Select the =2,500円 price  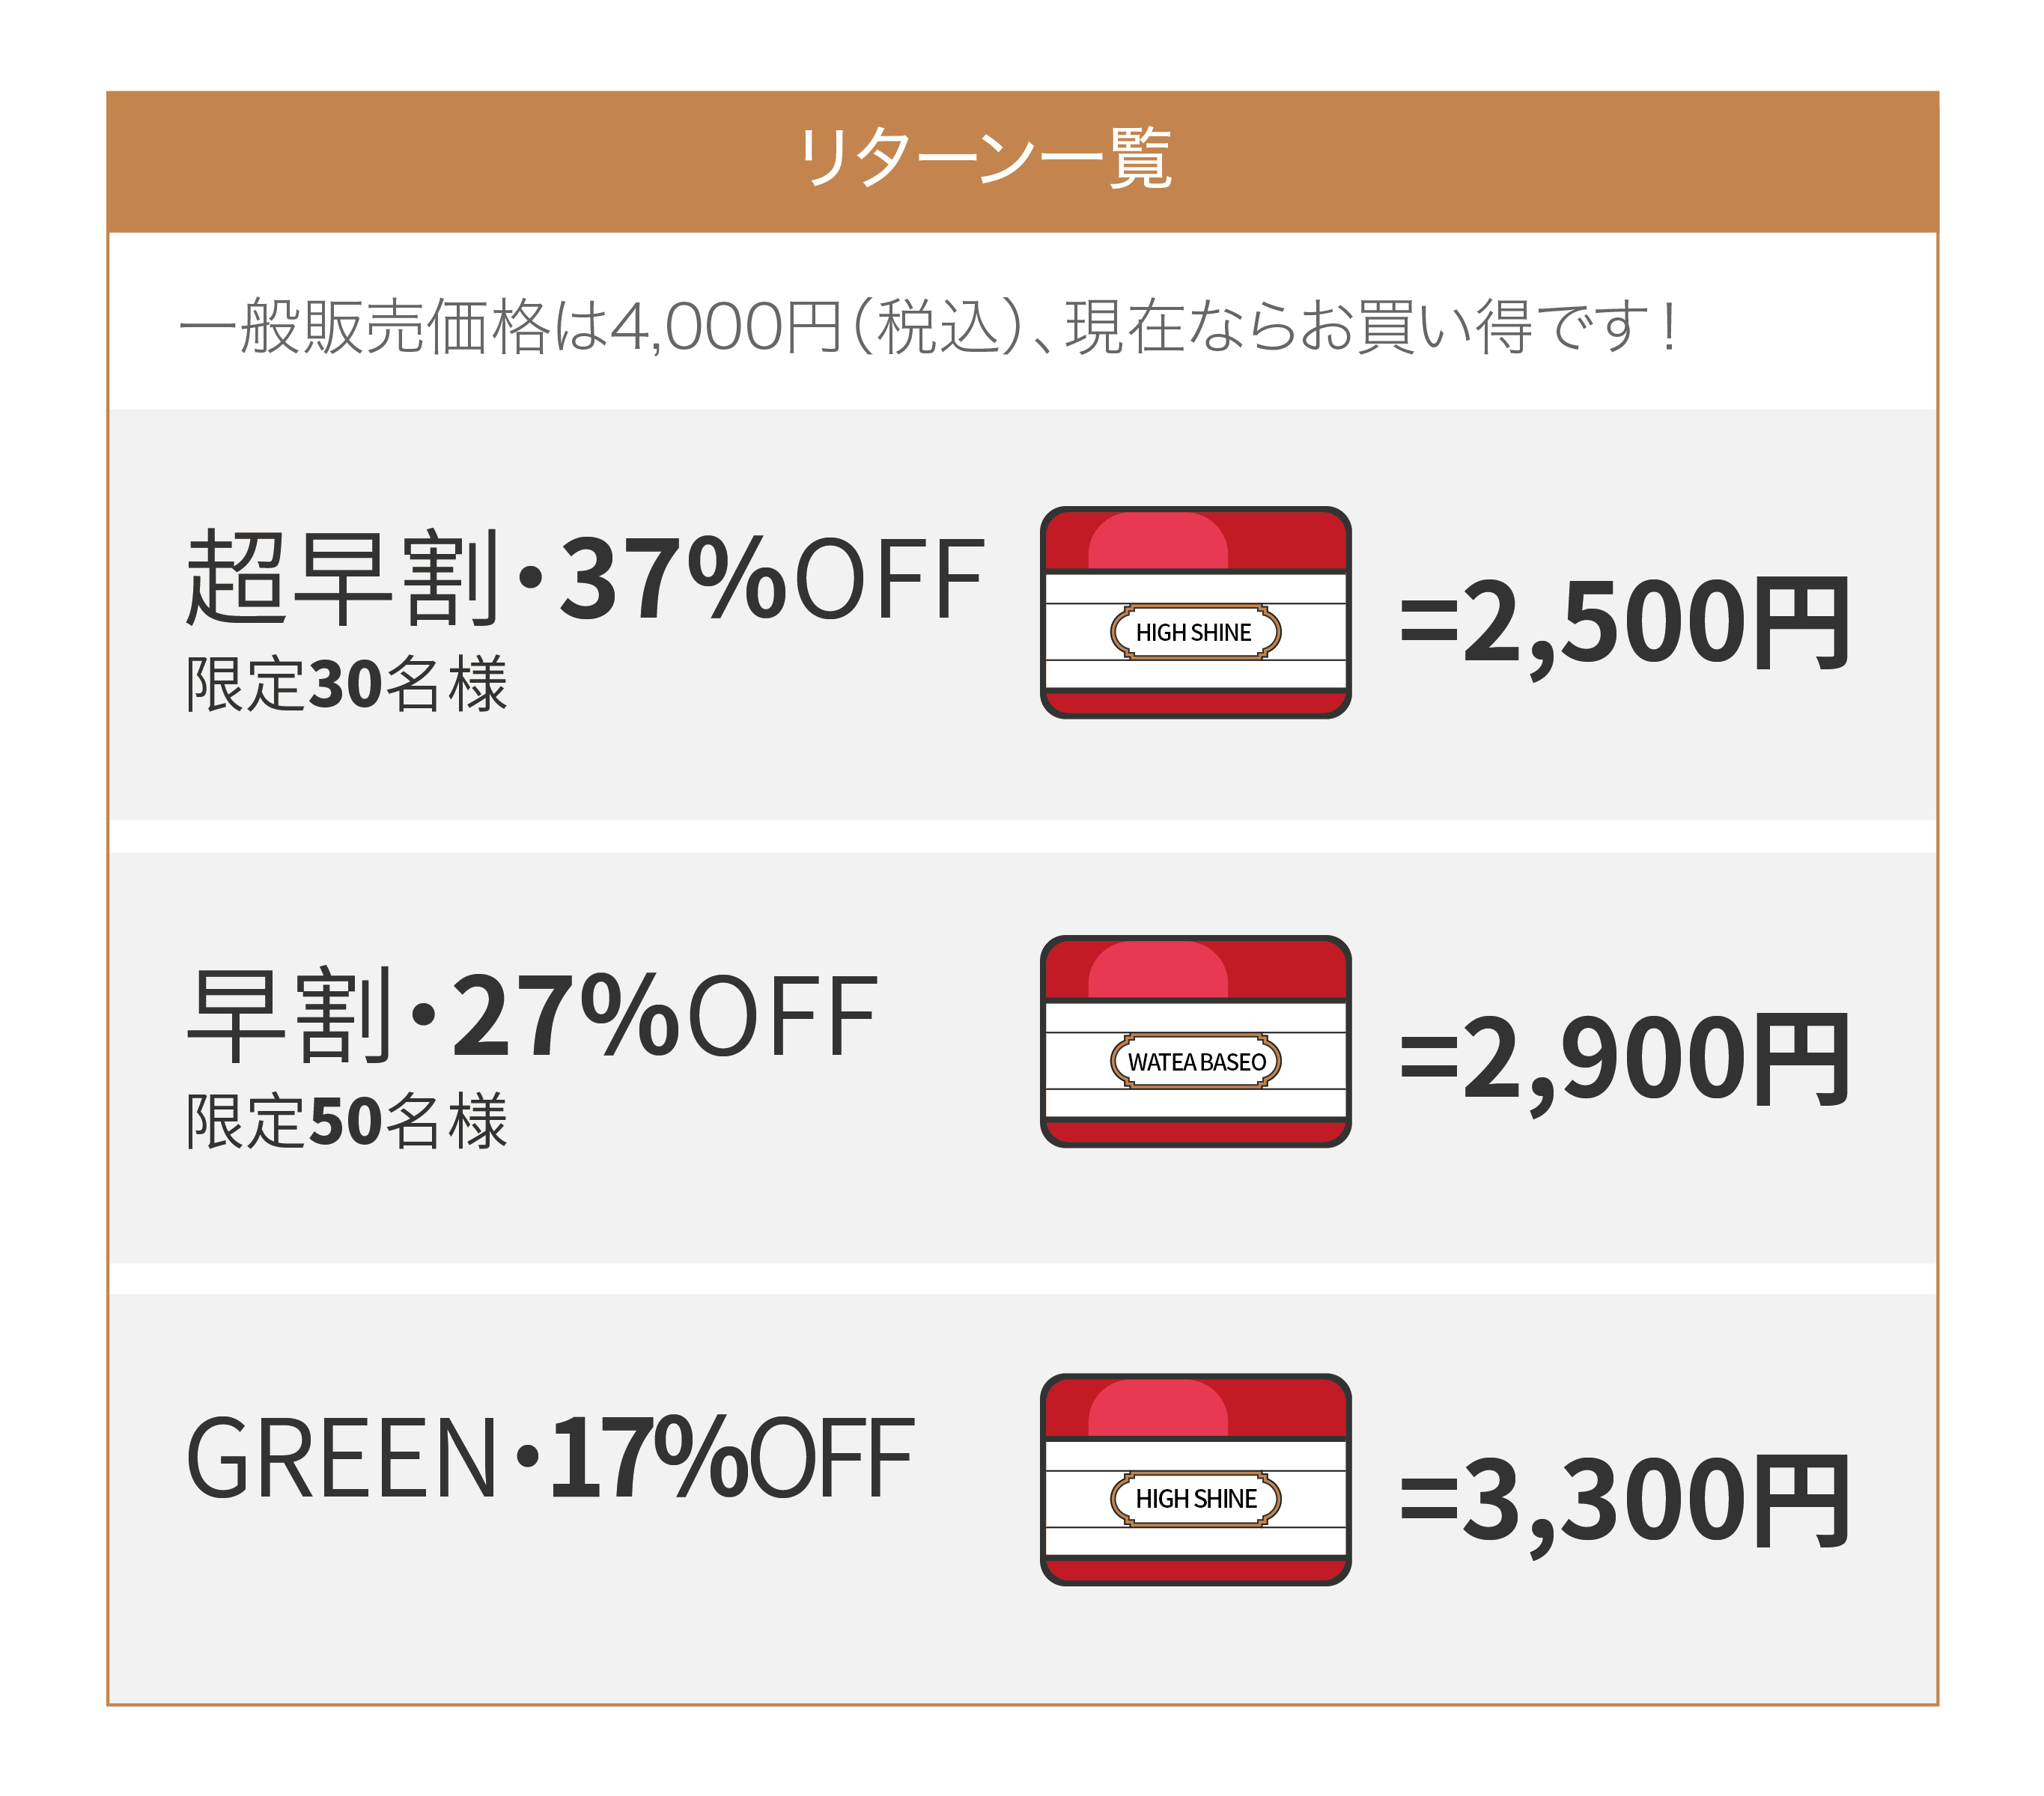tap(1624, 625)
